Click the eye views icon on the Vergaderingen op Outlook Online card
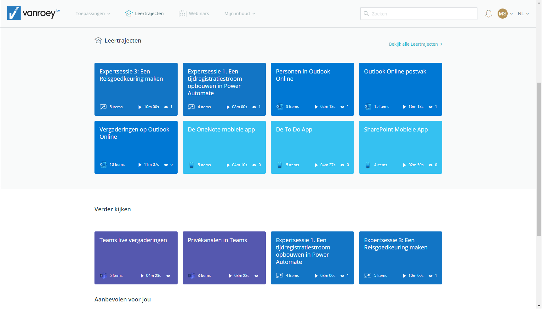The height and width of the screenshot is (309, 542). [166, 165]
